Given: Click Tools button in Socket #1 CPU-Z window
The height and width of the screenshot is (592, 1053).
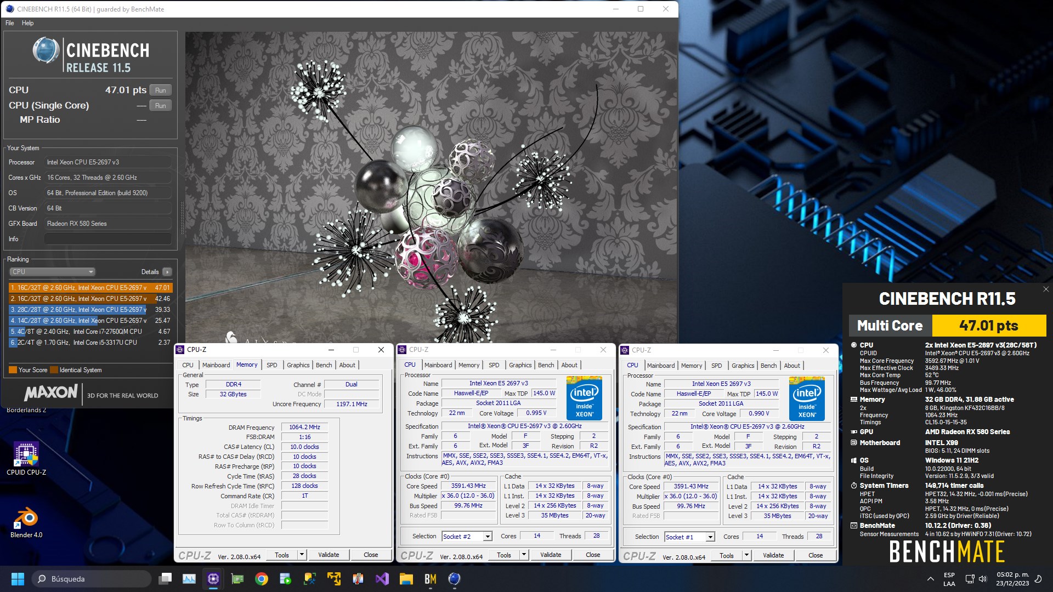Looking at the screenshot, I should click(x=727, y=555).
